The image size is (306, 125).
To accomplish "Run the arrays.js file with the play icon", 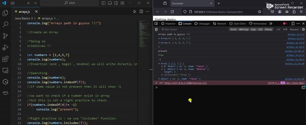I will [135, 12].
